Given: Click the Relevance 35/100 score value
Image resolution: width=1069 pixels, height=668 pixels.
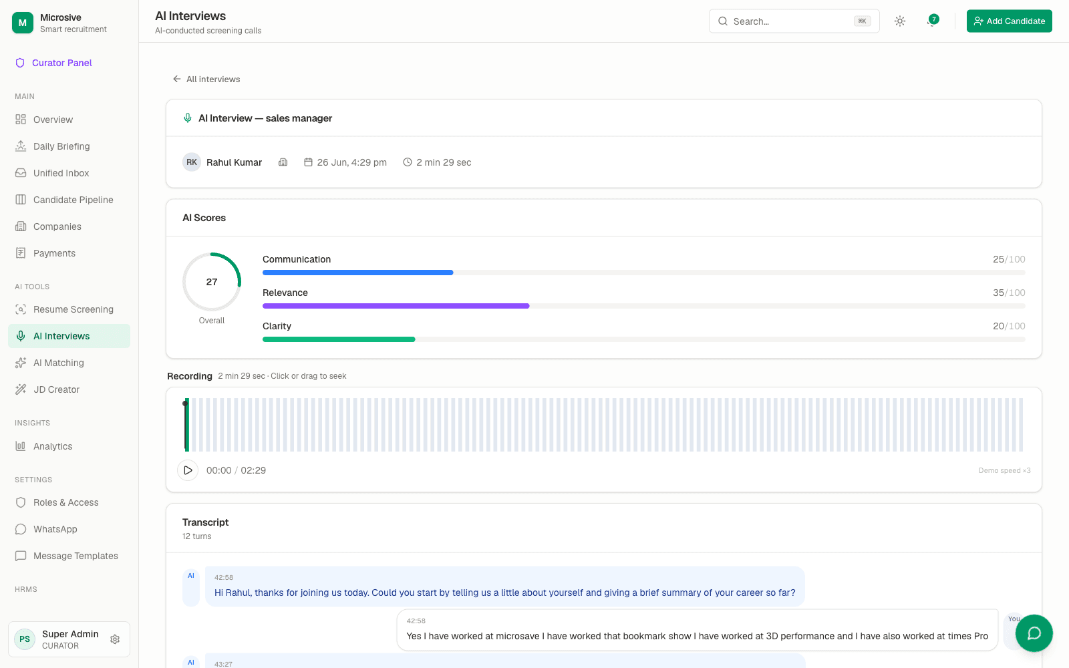Looking at the screenshot, I should coord(1009,293).
